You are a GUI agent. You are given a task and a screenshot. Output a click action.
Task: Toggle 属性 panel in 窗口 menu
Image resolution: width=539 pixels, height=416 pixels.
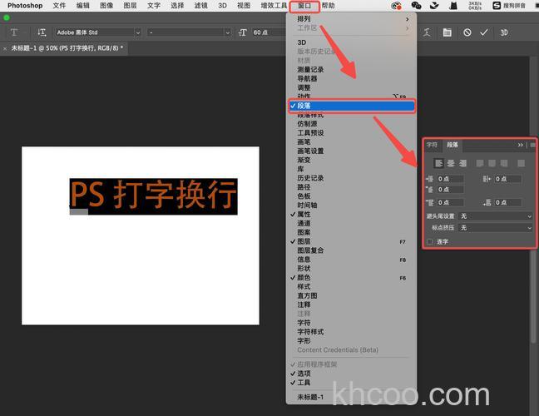point(351,214)
